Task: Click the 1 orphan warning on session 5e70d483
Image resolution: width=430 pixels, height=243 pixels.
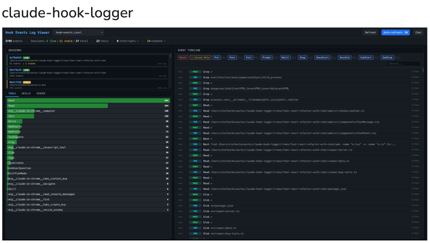Action: [29, 63]
